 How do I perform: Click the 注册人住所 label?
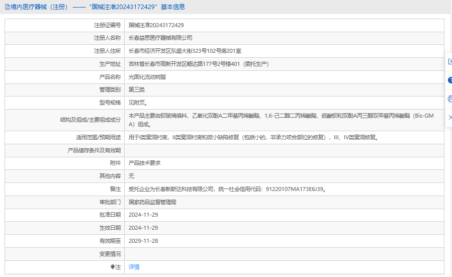107,51
